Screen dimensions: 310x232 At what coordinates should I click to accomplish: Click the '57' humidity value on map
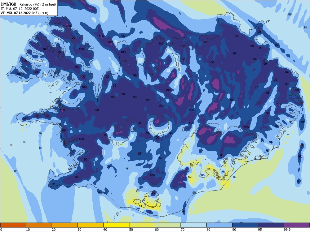coord(246,162)
